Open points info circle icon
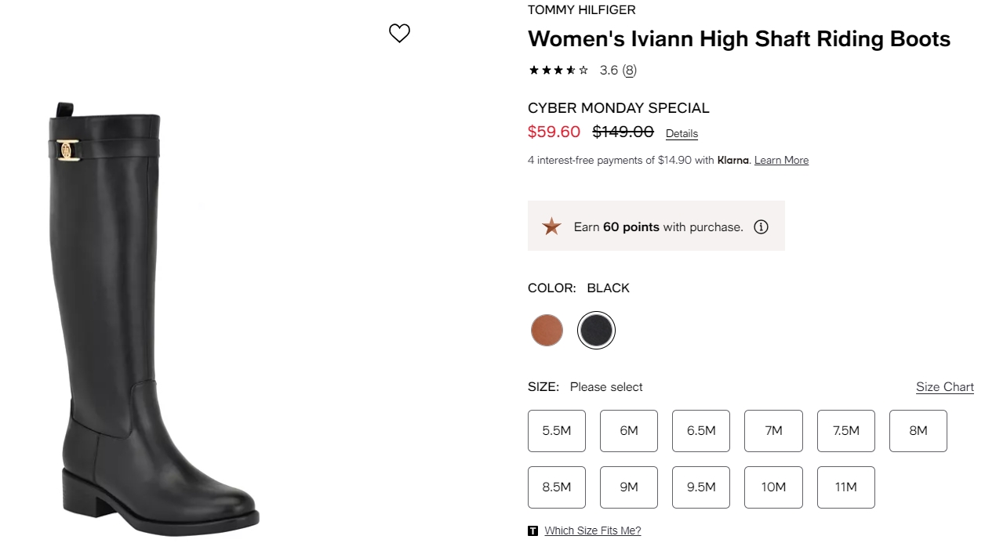This screenshot has width=996, height=554. [x=761, y=226]
